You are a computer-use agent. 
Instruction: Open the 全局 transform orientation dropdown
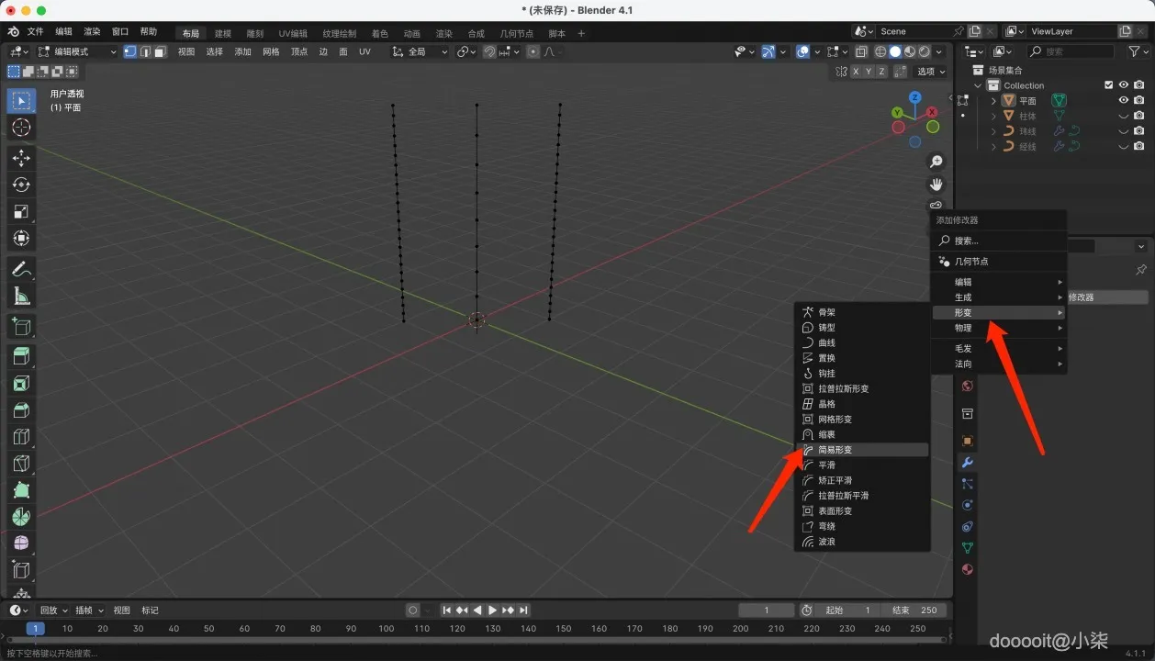tap(421, 51)
